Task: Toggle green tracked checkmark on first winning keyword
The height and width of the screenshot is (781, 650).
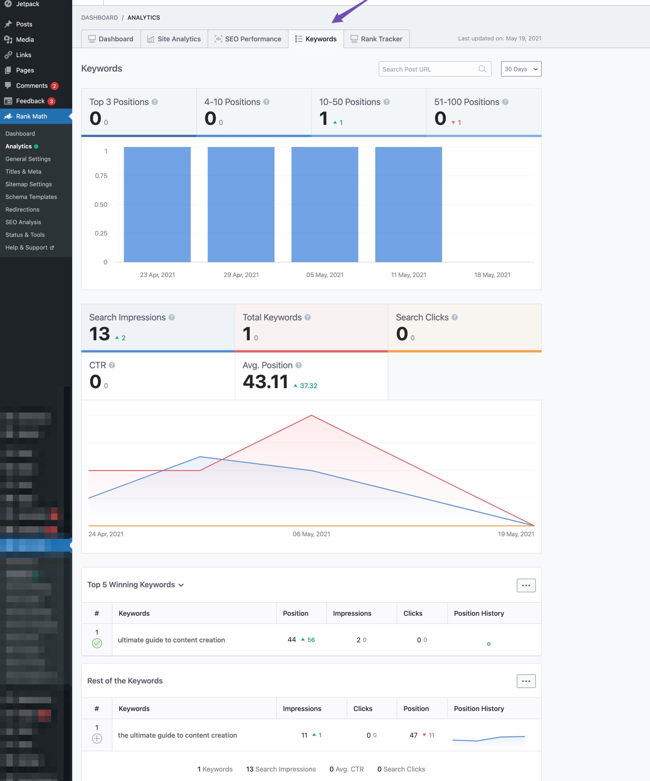Action: 97,643
